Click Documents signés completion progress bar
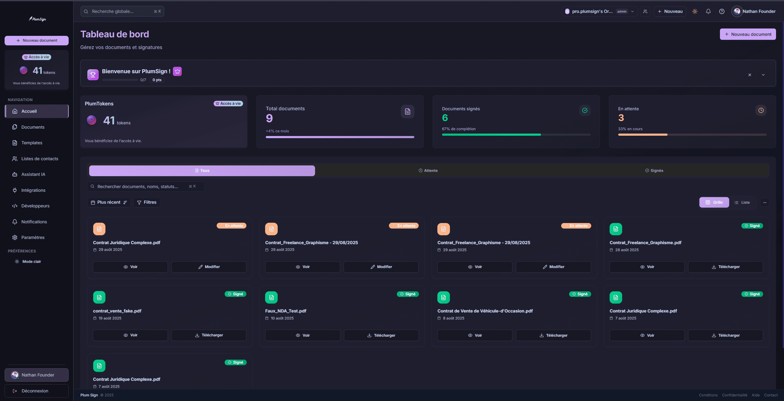This screenshot has width=784, height=401. [516, 134]
